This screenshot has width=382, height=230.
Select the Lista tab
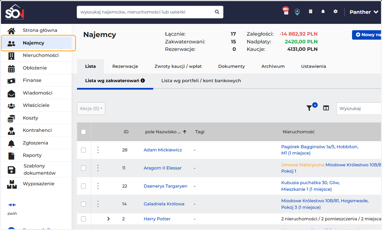click(x=90, y=66)
